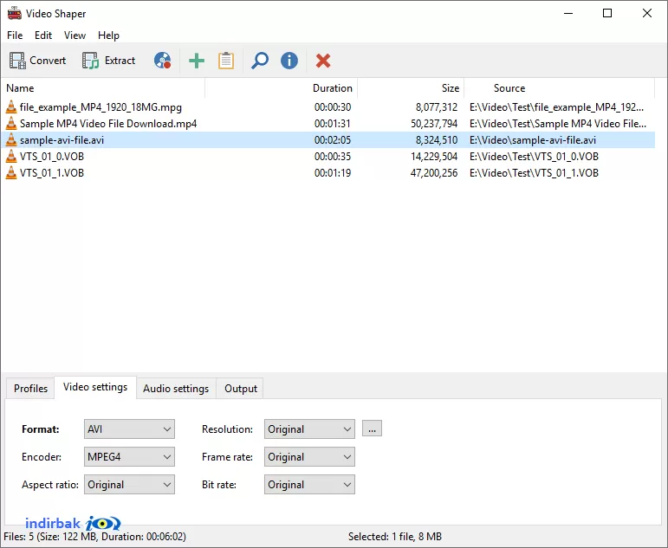Sort the list by the Duration column header
This screenshot has height=548, width=668.
(333, 88)
